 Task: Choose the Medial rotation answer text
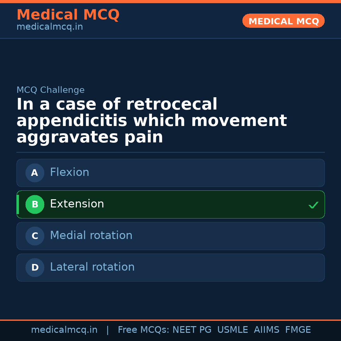click(x=91, y=236)
